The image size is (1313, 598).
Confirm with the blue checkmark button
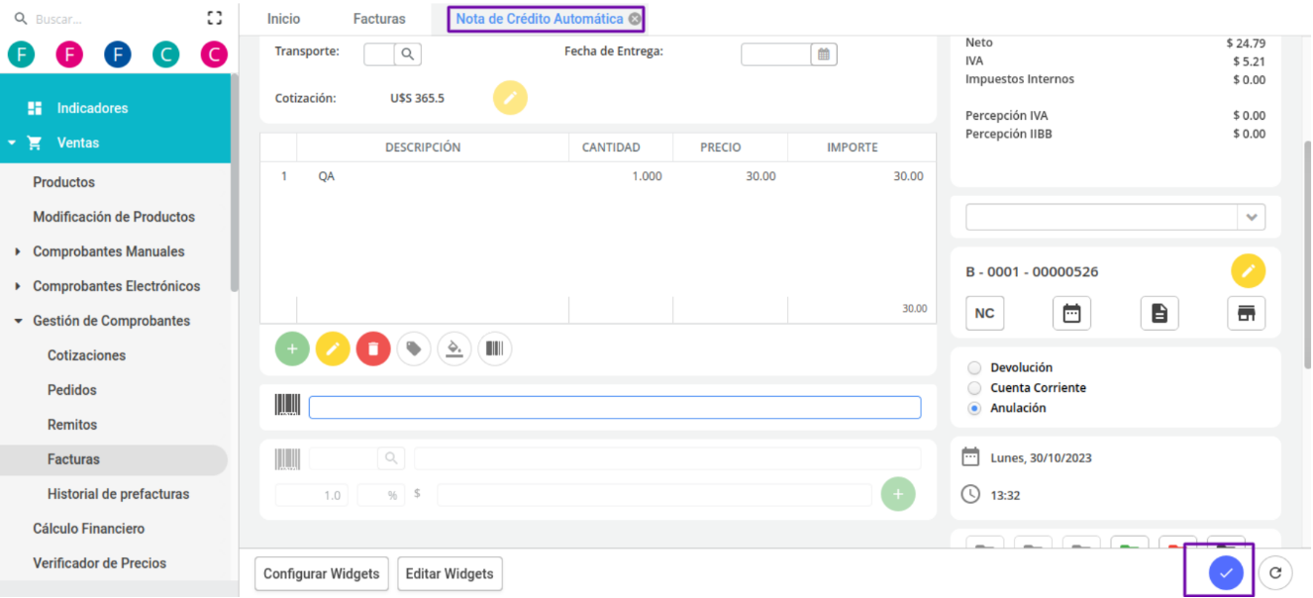[x=1226, y=572]
